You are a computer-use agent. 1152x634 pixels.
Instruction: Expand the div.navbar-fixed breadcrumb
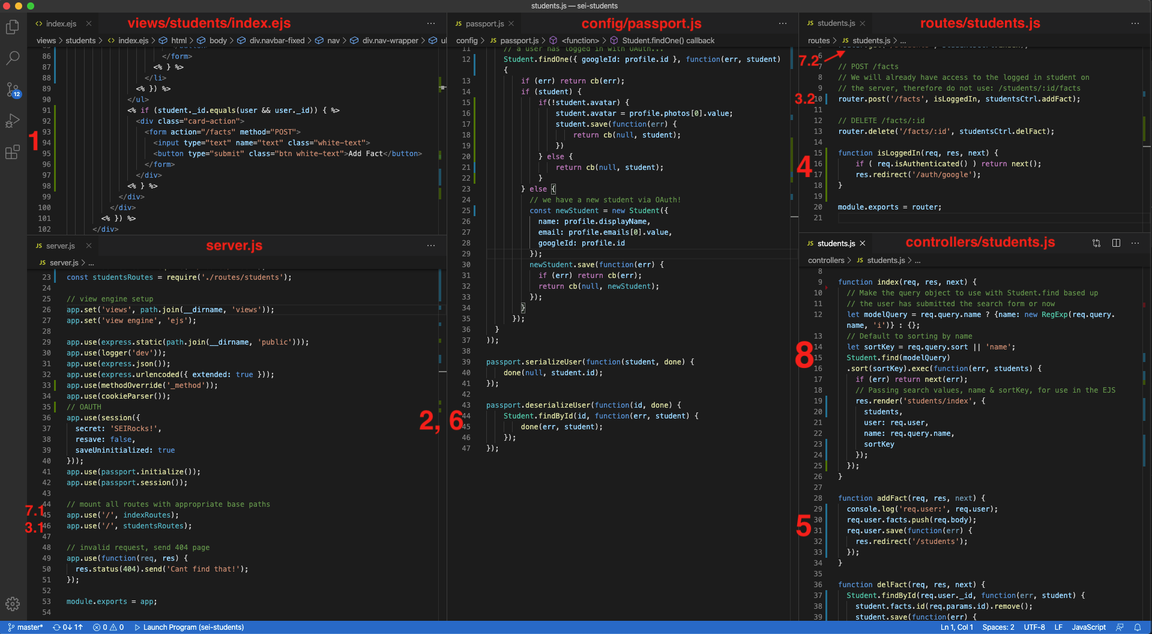pyautogui.click(x=277, y=41)
